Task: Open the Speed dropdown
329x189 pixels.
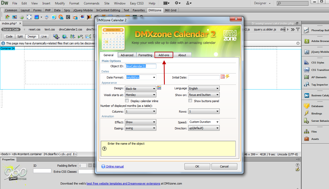Action: coord(204,122)
